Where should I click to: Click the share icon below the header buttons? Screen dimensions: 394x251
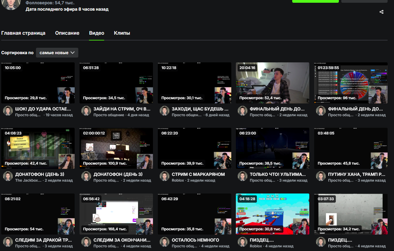coord(382,12)
